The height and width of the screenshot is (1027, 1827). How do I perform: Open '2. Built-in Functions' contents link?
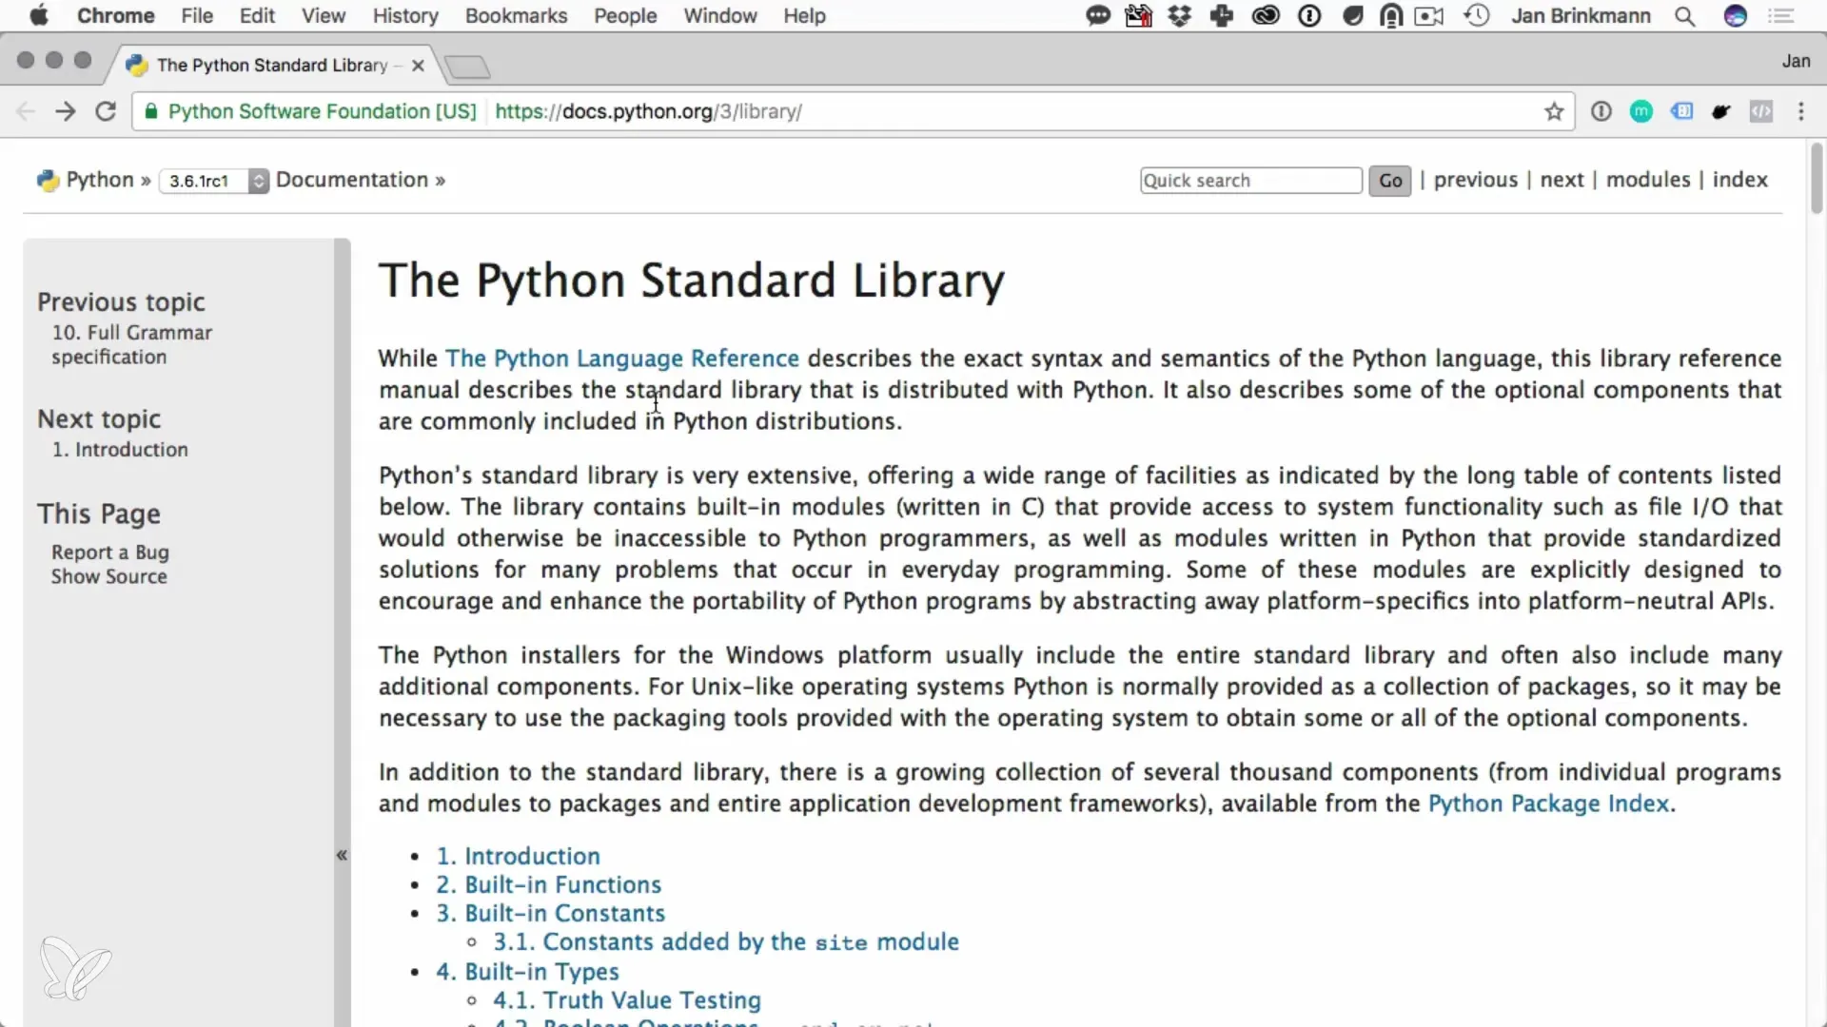549,884
